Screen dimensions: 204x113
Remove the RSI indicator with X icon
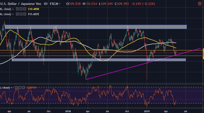click(x=23, y=88)
